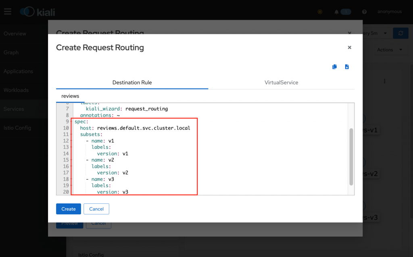Collapse the subsets block at line 11

[x=71, y=135]
